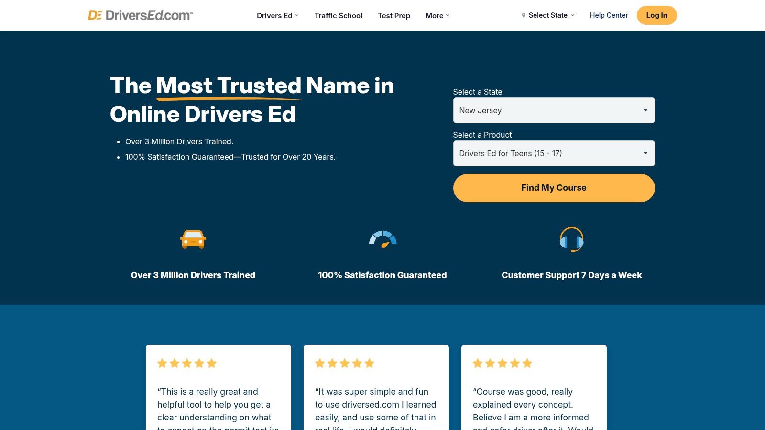
Task: Click the 'Select a Product' label
Action: [x=482, y=135]
